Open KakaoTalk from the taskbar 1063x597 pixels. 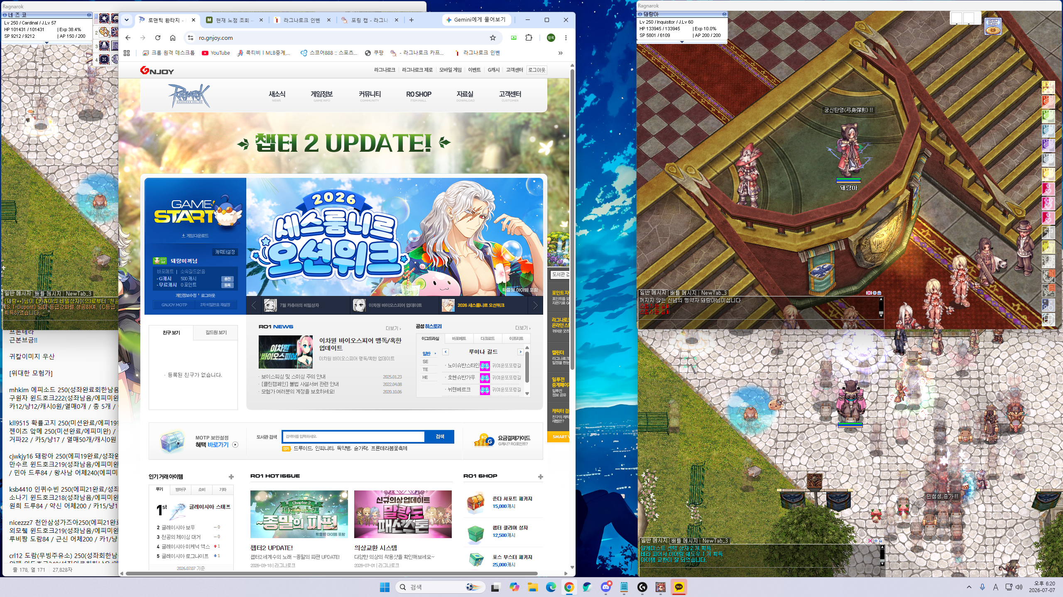click(679, 587)
